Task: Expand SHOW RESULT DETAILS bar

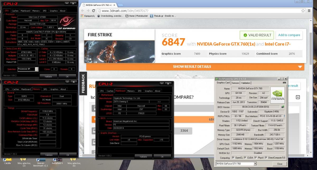Action: 195,67
